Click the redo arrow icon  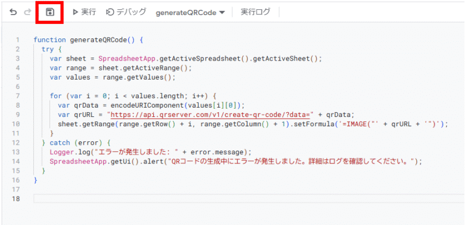27,12
